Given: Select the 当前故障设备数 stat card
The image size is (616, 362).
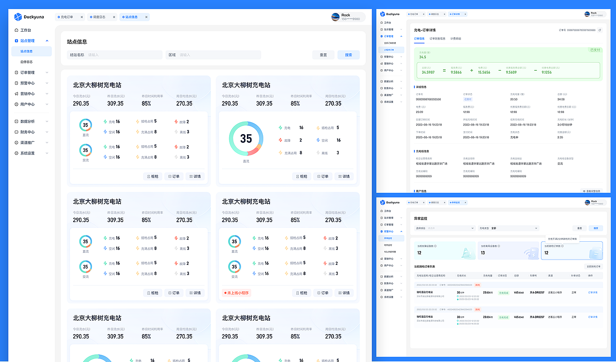Looking at the screenshot, I should pos(445,250).
